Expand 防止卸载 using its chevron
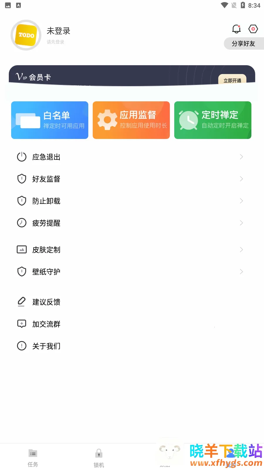This screenshot has height=470, width=264. pos(241,201)
